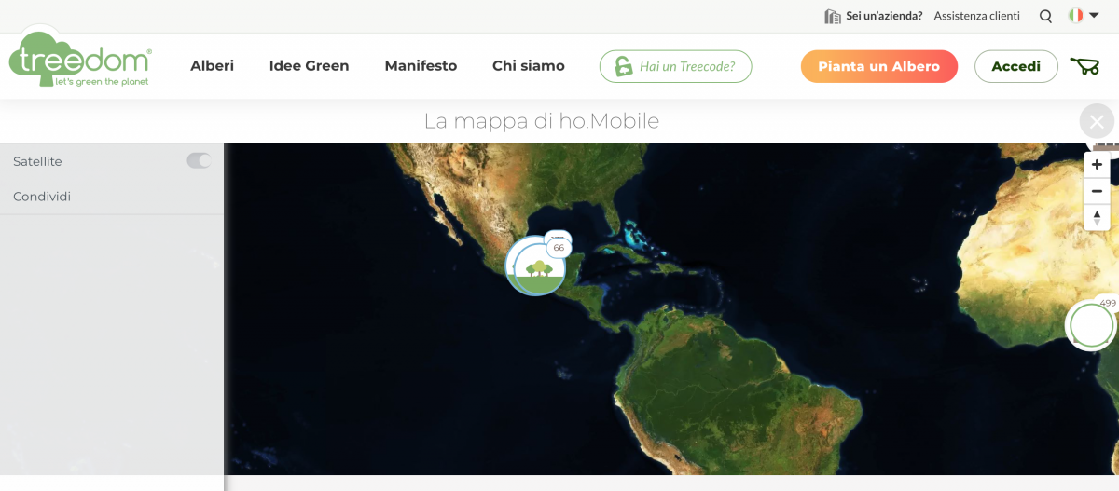Click the company building icon

[833, 16]
